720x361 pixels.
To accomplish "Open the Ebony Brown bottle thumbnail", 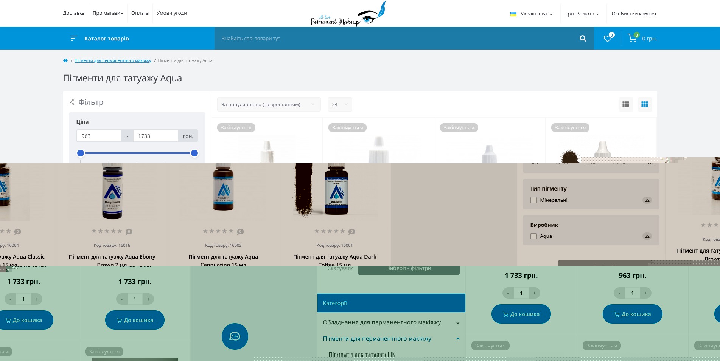I will (112, 192).
